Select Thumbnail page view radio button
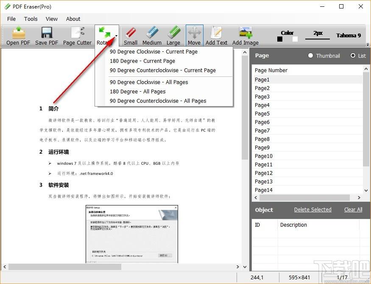This screenshot has width=371, height=284. click(x=310, y=56)
